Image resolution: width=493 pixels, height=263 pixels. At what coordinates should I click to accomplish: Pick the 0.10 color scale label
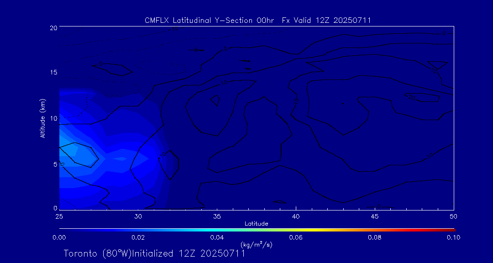[x=453, y=237]
